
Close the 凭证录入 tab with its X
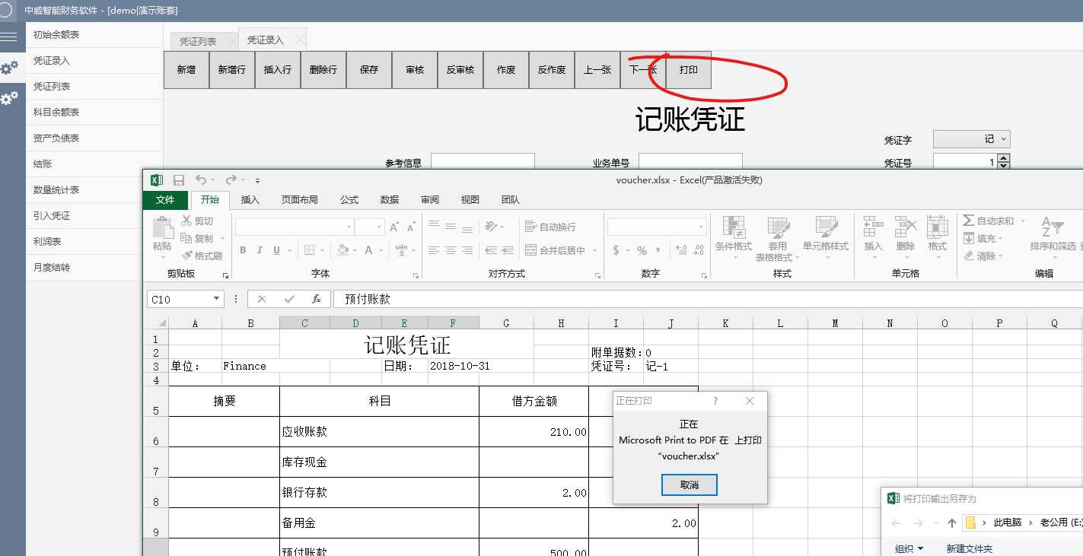(300, 40)
